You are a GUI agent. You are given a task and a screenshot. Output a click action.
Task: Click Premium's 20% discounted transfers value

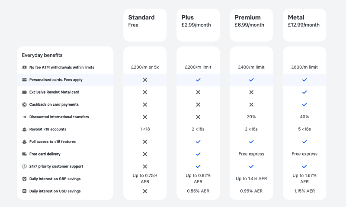click(251, 117)
